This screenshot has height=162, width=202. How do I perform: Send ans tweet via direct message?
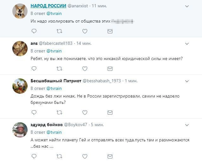(110, 69)
